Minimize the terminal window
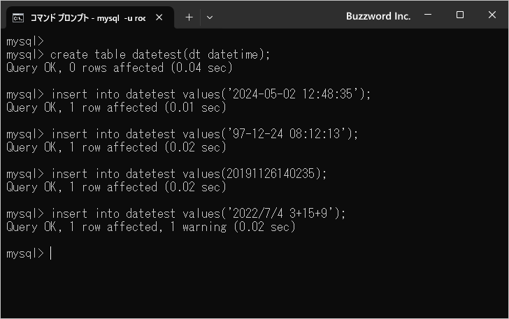509x319 pixels. coord(428,15)
